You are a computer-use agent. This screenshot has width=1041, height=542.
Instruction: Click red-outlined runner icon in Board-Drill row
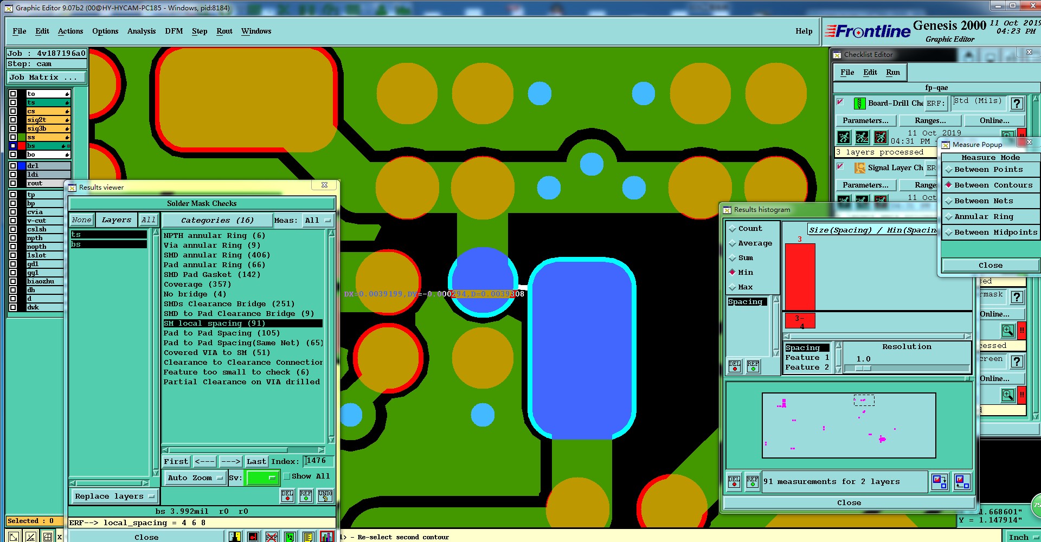(x=881, y=137)
